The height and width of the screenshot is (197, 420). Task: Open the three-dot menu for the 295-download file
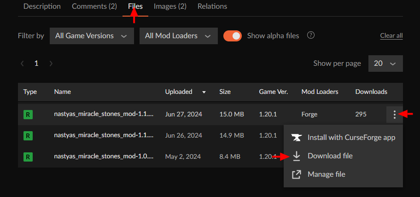pyautogui.click(x=394, y=115)
